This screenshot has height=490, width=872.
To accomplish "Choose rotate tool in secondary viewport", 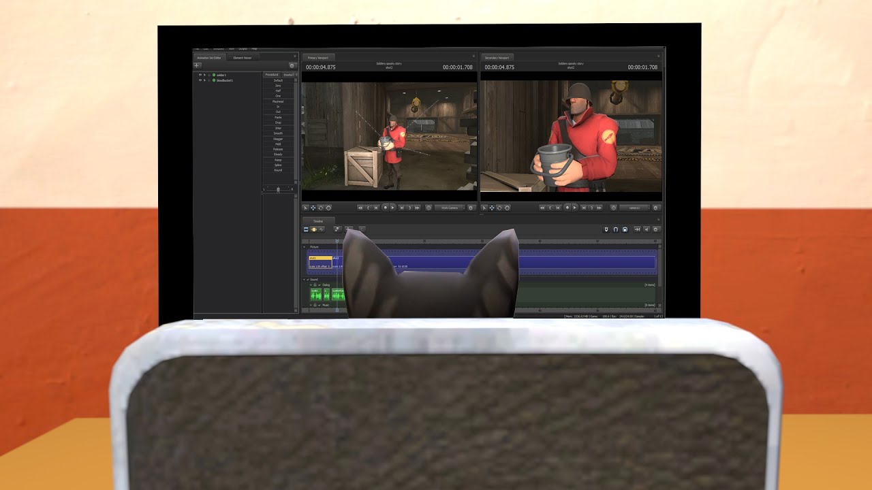I will (499, 208).
